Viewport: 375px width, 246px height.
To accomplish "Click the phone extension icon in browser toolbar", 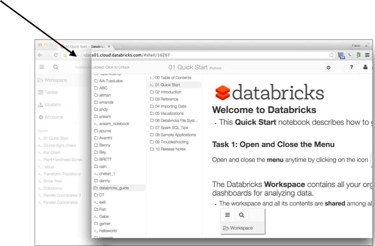I will coord(350,55).
